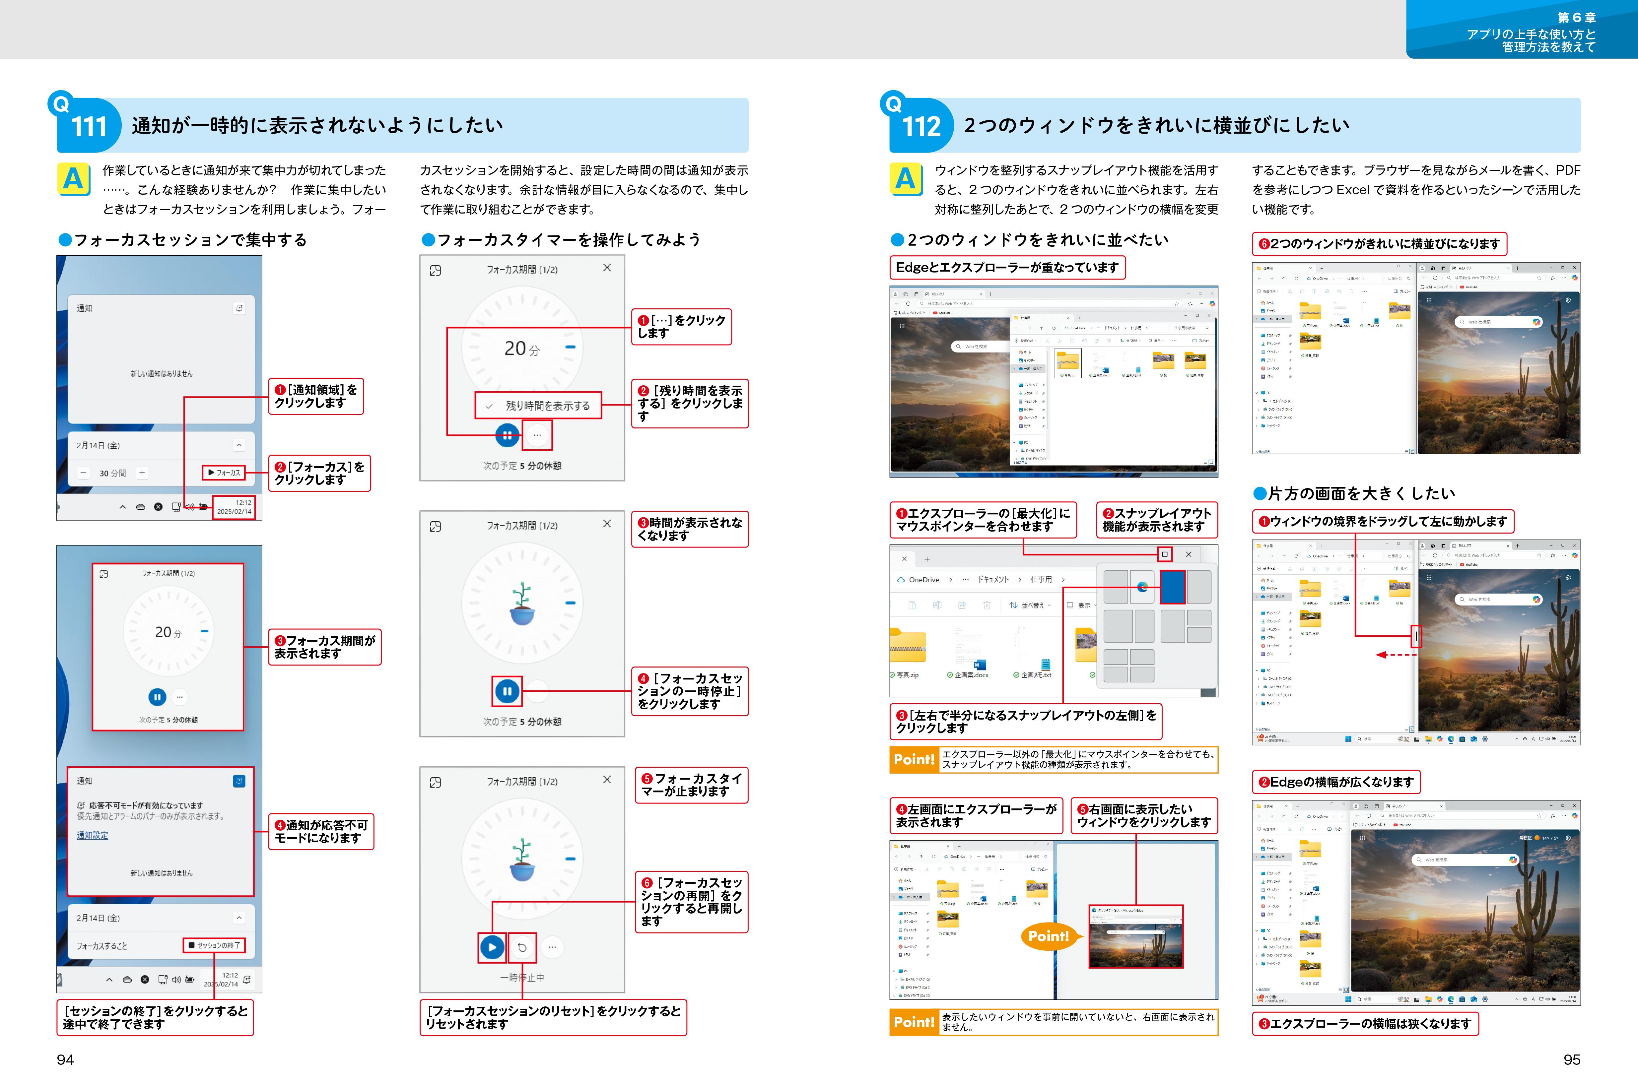
Task: Pause the plant timer showing 次の予定 5分の休憩
Action: (507, 691)
